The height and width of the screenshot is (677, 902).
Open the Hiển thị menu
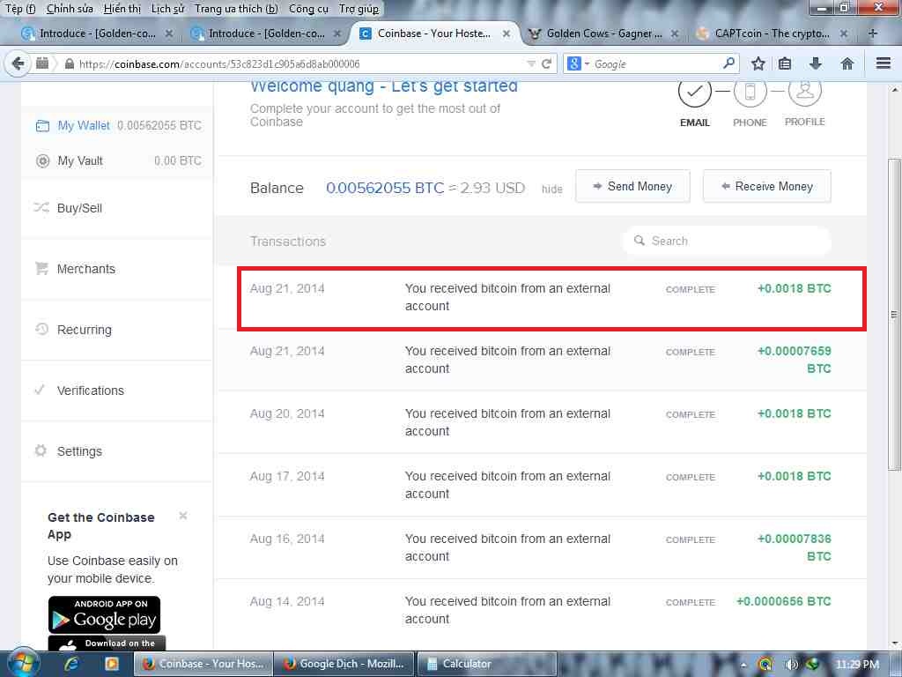tap(122, 9)
